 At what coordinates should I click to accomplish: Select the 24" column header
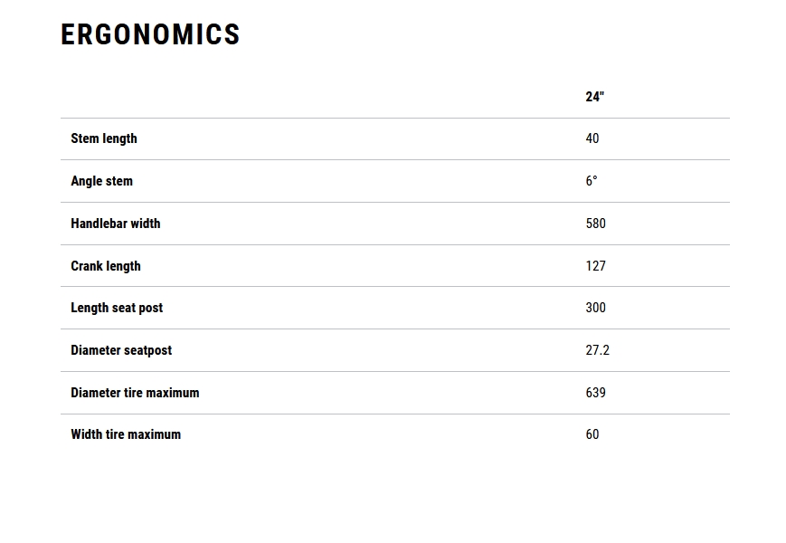pos(594,97)
